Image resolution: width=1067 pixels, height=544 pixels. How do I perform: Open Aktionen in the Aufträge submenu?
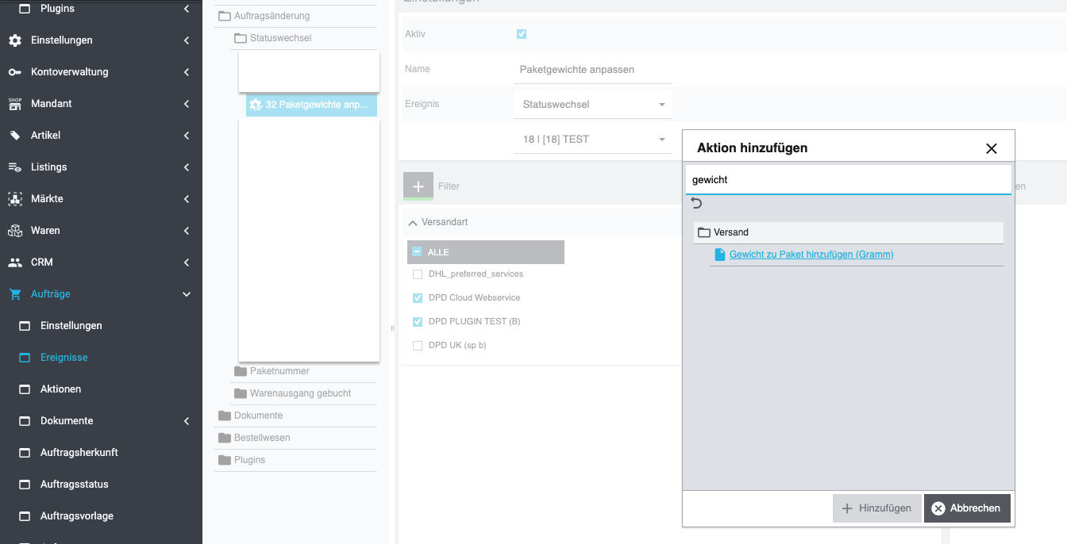(60, 389)
